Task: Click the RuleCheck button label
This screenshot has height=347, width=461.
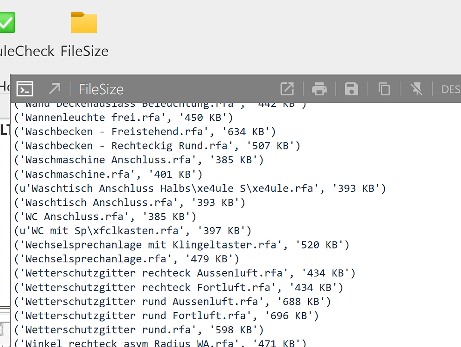Action: pyautogui.click(x=27, y=51)
